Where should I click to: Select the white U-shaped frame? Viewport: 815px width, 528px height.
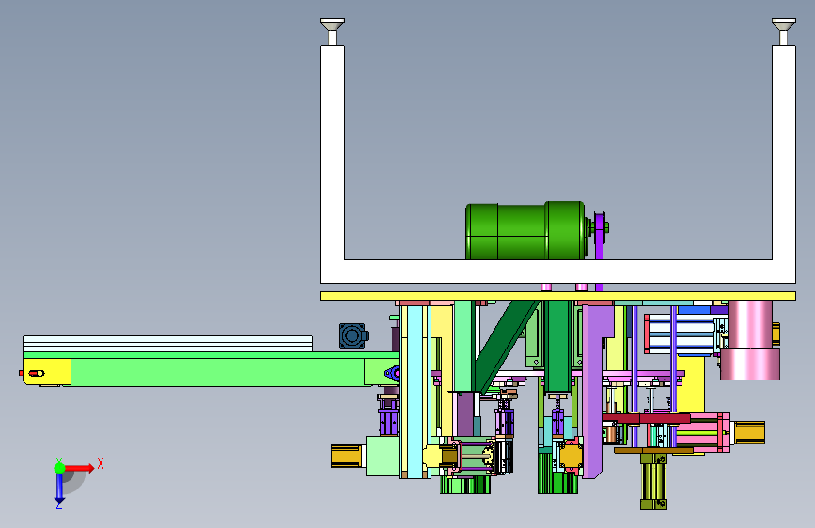[557, 271]
